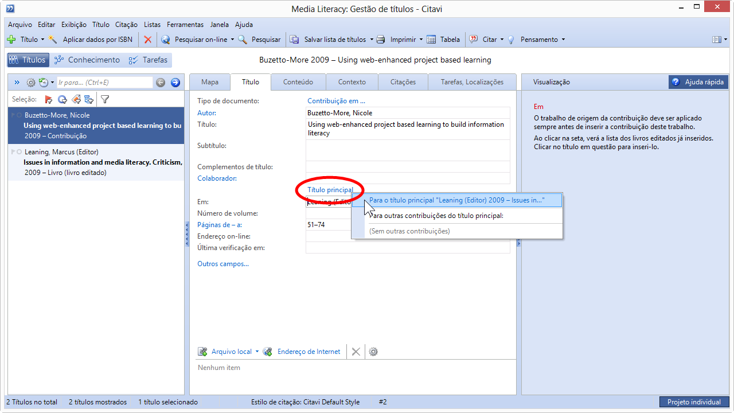Click the layout panel icon at toolbar right
Screen dimensions: 734x413
[716, 40]
